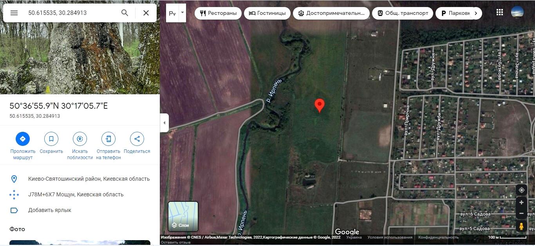This screenshot has height=246, width=535.
Task: Center map on my location
Action: (521, 190)
